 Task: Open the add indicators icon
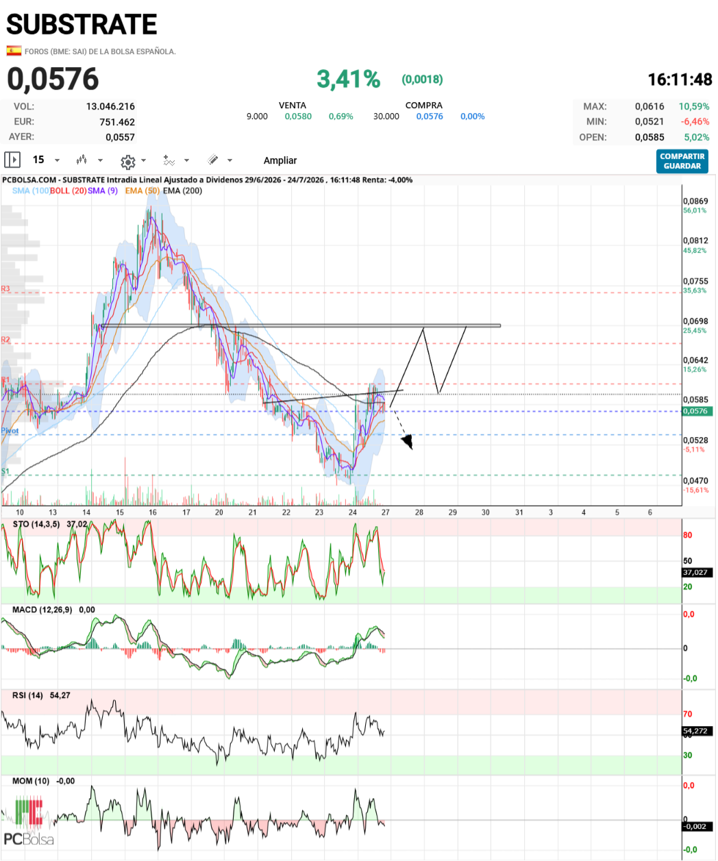click(169, 160)
